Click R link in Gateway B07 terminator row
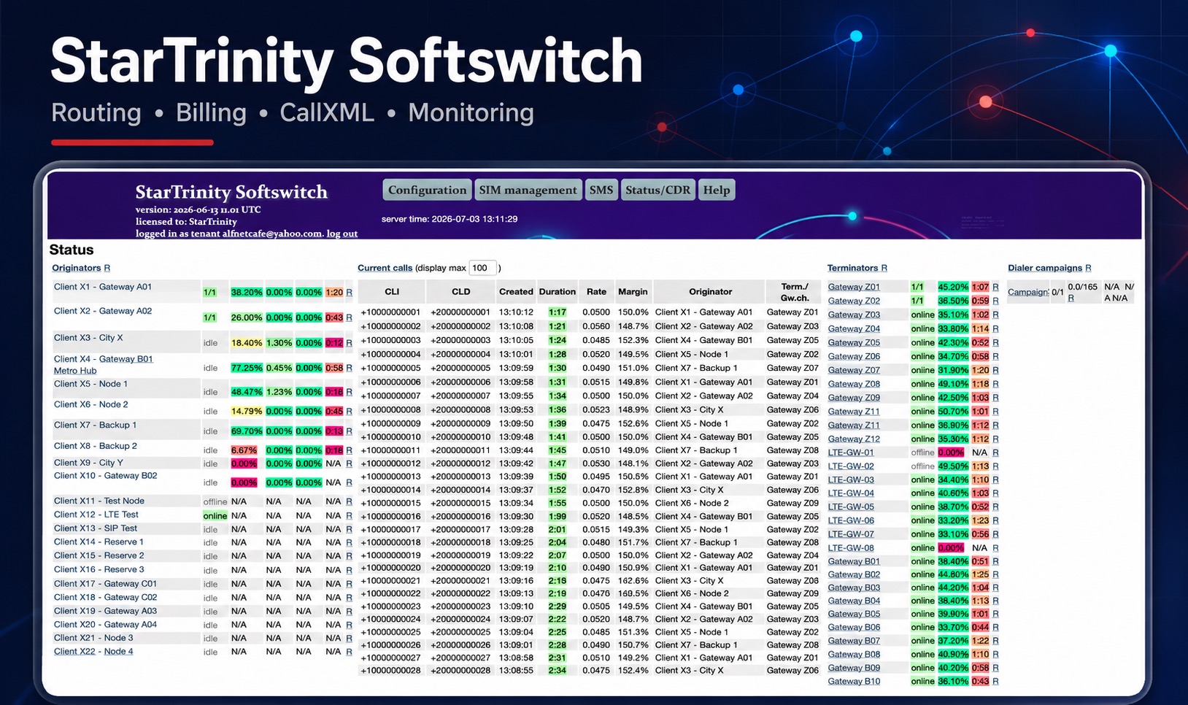 [995, 641]
